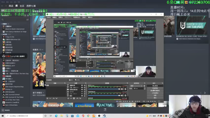Open OBS 工具(T) menu
This screenshot has width=210, height=118.
(x=84, y=17)
